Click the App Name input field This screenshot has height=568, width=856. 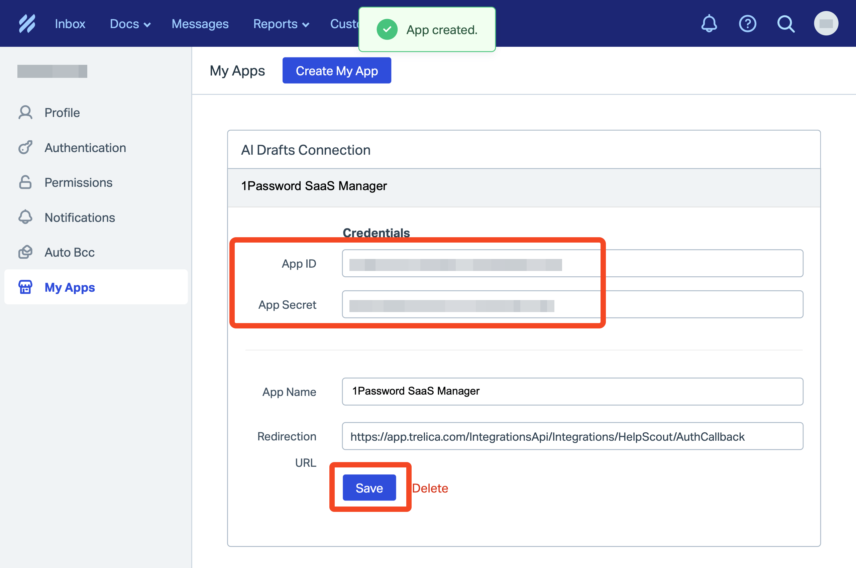(x=572, y=391)
